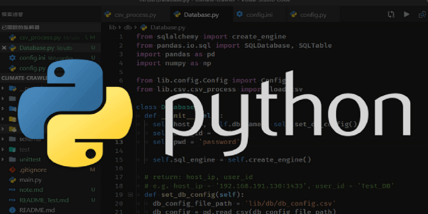Switch to the csv_process.py tab
Image resolution: width=428 pixels, height=214 pixels.
[131, 15]
